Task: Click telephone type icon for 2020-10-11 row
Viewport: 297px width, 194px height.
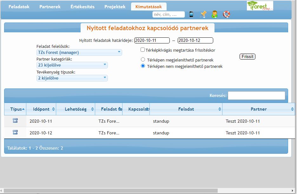Action: click(15, 120)
